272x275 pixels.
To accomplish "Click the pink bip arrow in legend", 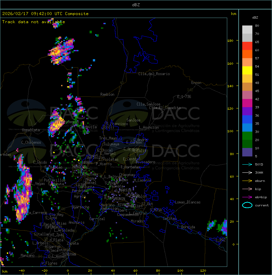I will coord(247,189).
